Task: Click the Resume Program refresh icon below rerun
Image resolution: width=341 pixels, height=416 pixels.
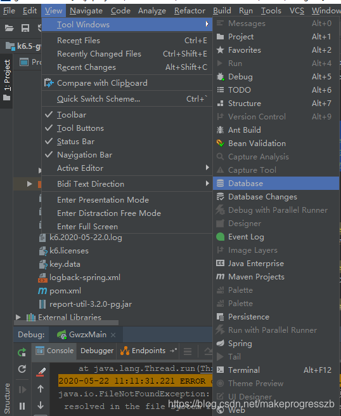Action: pos(22,369)
